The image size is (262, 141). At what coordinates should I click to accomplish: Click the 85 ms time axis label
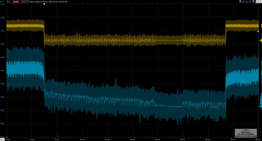(258, 139)
